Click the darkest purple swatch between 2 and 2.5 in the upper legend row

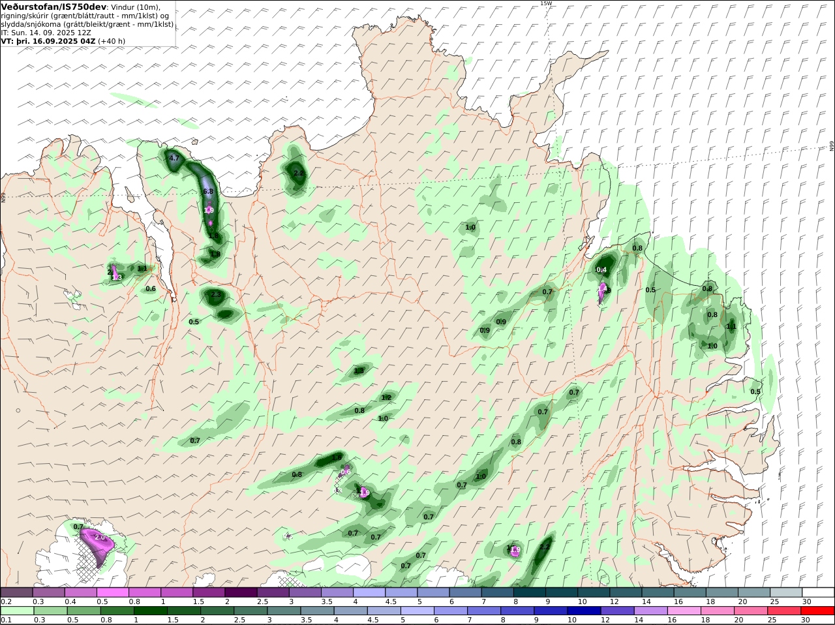(x=240, y=592)
